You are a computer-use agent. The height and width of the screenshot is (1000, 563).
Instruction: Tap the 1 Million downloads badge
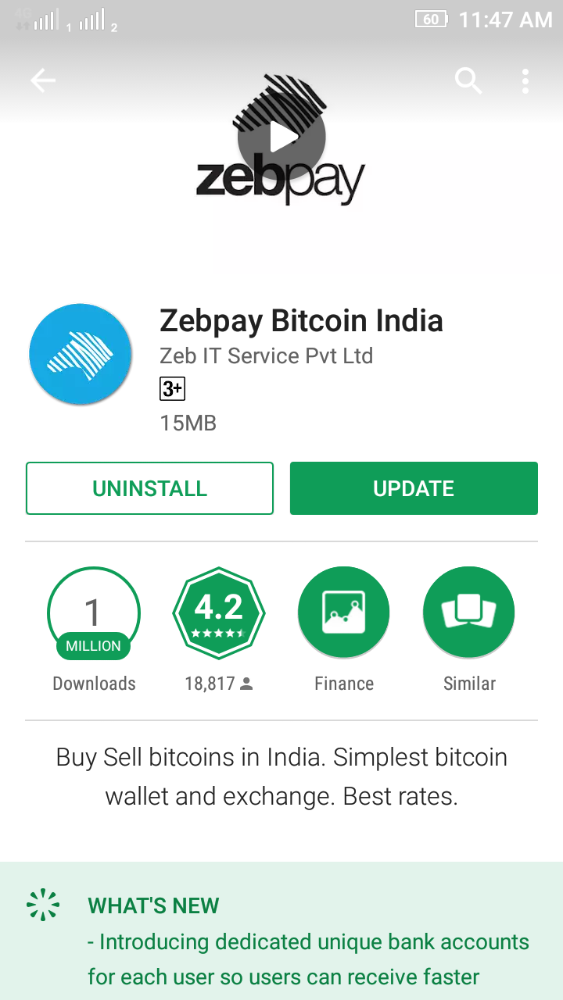point(94,613)
